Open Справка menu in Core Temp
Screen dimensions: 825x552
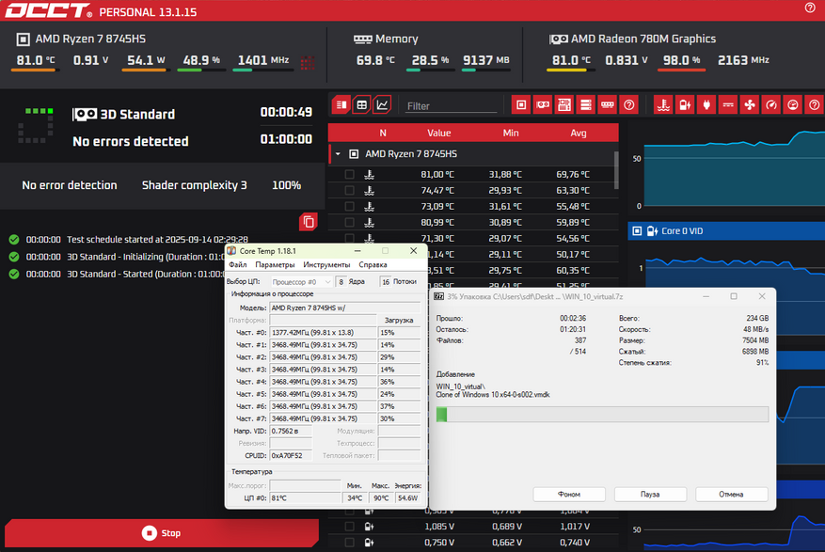[x=373, y=264]
